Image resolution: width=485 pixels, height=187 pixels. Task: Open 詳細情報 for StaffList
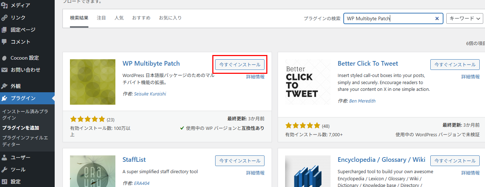[255, 173]
